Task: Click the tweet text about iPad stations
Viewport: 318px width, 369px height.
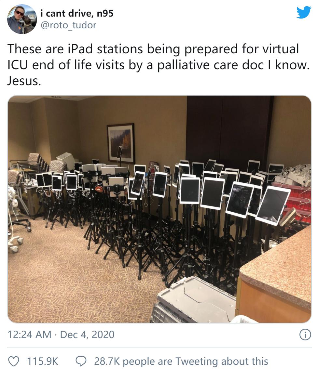Action: (x=158, y=65)
